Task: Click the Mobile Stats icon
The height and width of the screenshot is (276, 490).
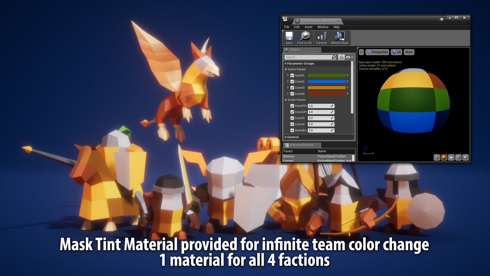Action: 340,36
